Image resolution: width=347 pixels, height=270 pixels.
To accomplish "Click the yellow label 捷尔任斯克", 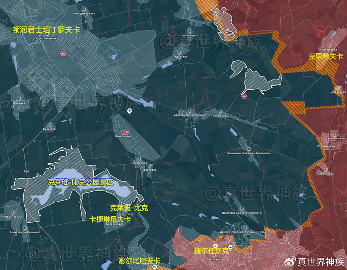I will tap(211, 251).
